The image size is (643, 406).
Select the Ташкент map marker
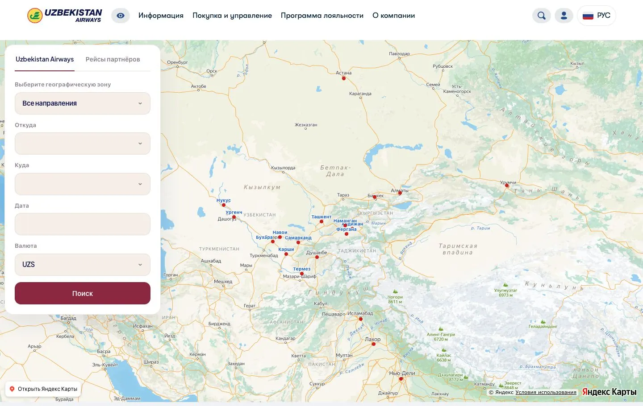[321, 221]
